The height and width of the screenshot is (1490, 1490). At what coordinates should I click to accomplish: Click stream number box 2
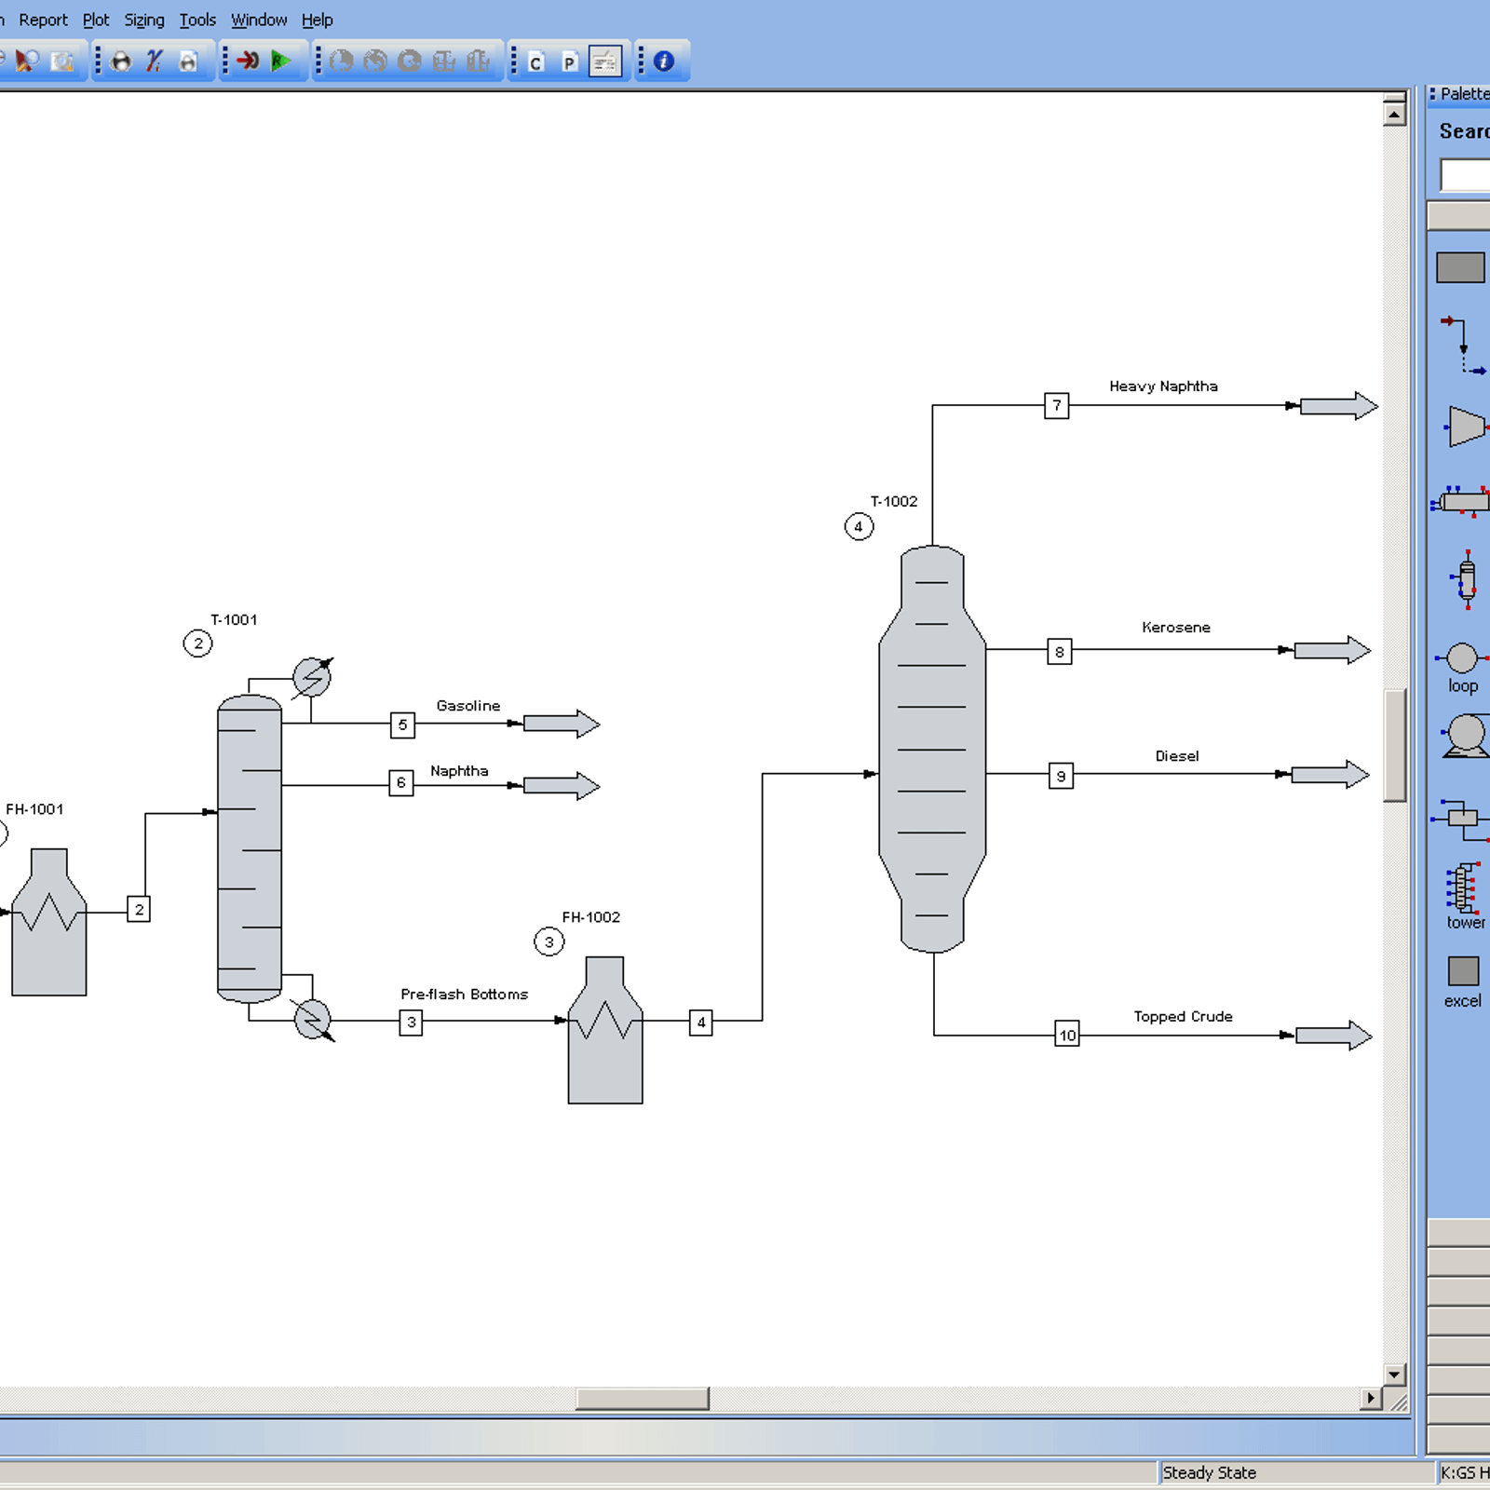coord(139,910)
